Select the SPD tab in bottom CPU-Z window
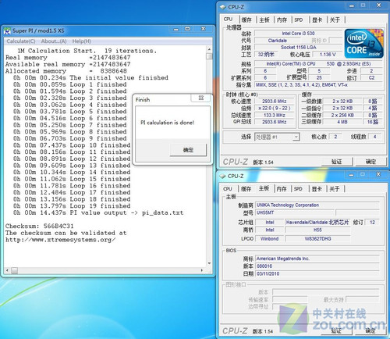390x339 pixels. pyautogui.click(x=298, y=189)
